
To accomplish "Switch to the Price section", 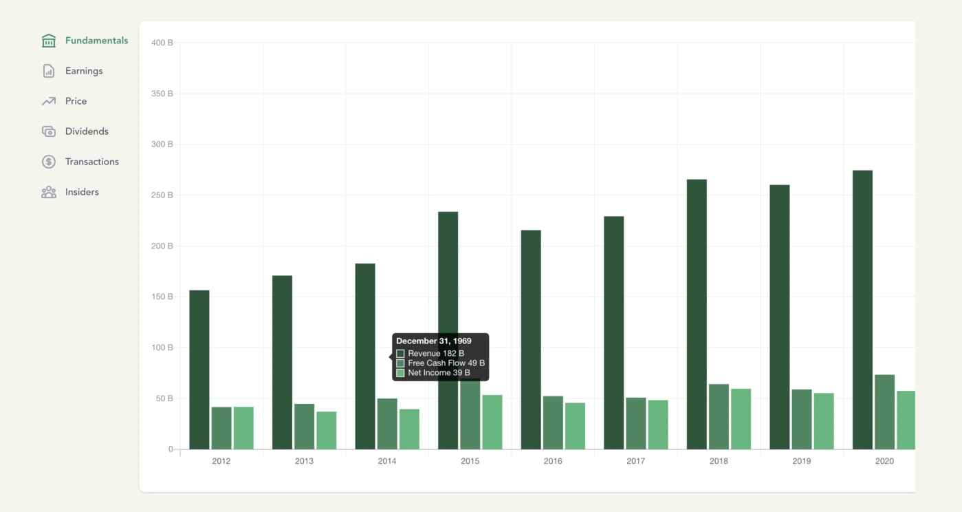I will coord(76,101).
